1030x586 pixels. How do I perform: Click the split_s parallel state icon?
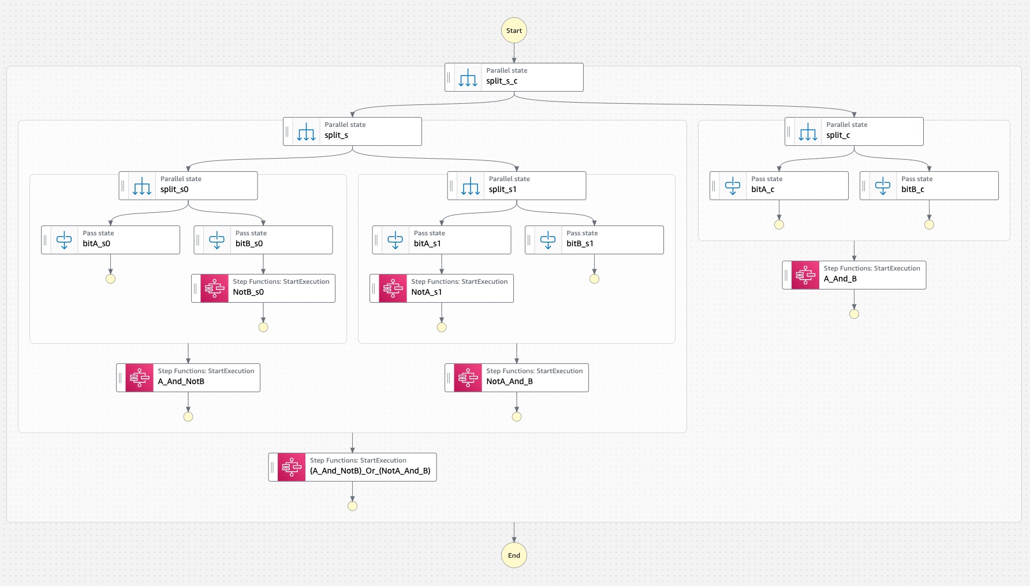[306, 132]
